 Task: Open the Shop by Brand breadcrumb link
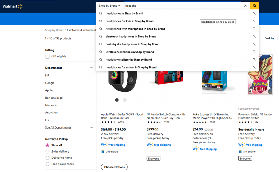54,30
